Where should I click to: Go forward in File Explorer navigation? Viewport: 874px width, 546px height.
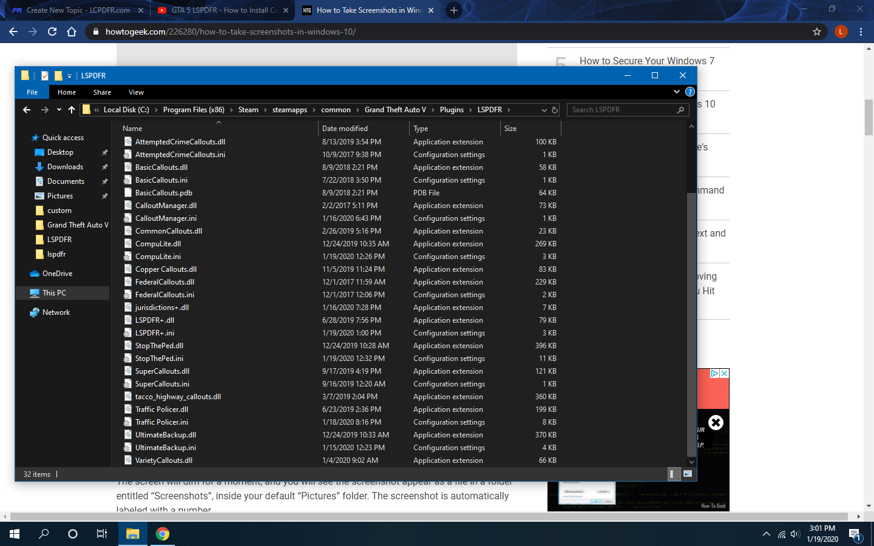[x=44, y=110]
